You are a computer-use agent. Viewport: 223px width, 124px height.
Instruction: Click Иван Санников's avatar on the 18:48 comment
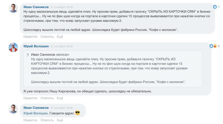pyautogui.click(x=13, y=109)
